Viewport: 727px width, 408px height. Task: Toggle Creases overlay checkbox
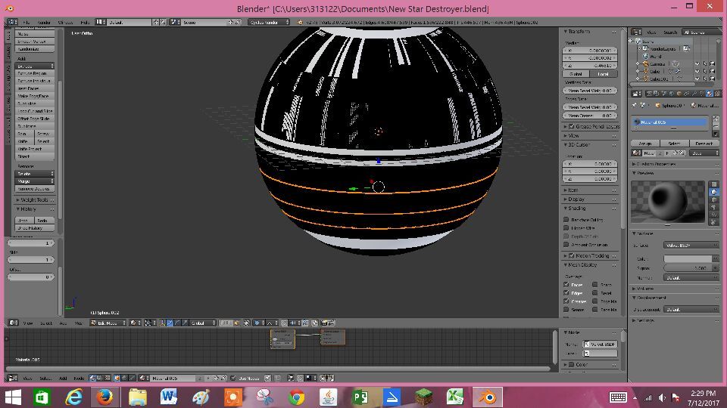click(x=566, y=301)
